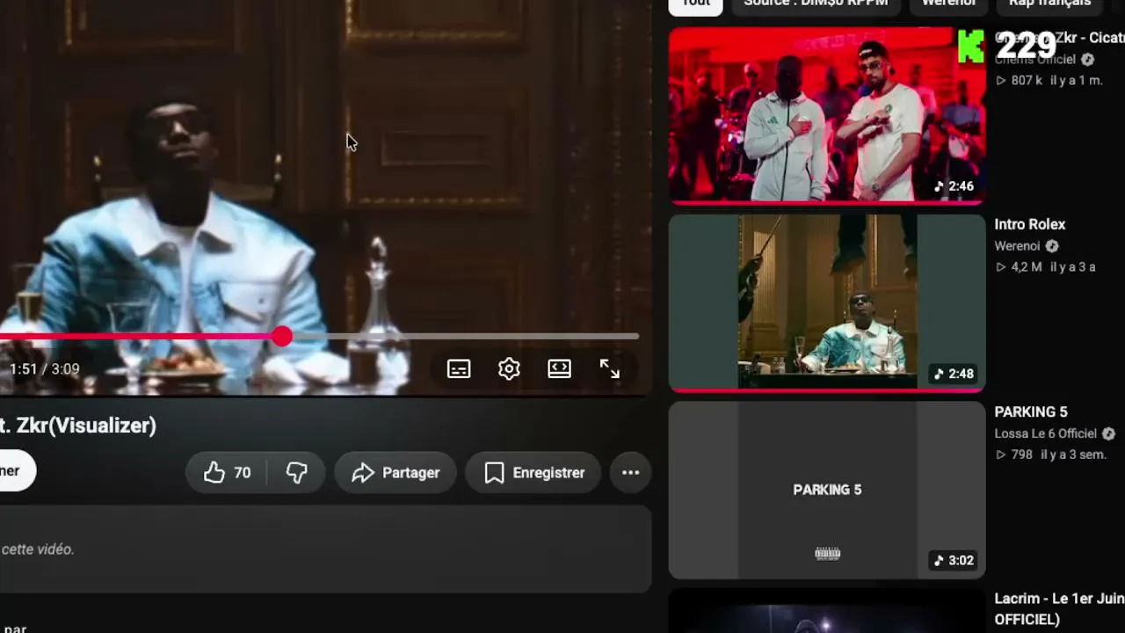Seek forward on the grey progress bar

pyautogui.click(x=464, y=337)
